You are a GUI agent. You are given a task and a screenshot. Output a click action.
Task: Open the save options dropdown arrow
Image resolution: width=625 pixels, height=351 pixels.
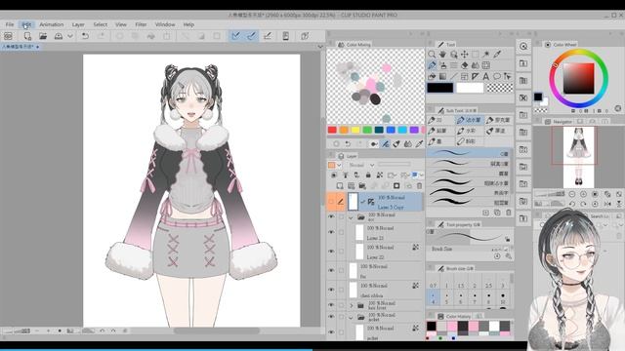(x=70, y=36)
